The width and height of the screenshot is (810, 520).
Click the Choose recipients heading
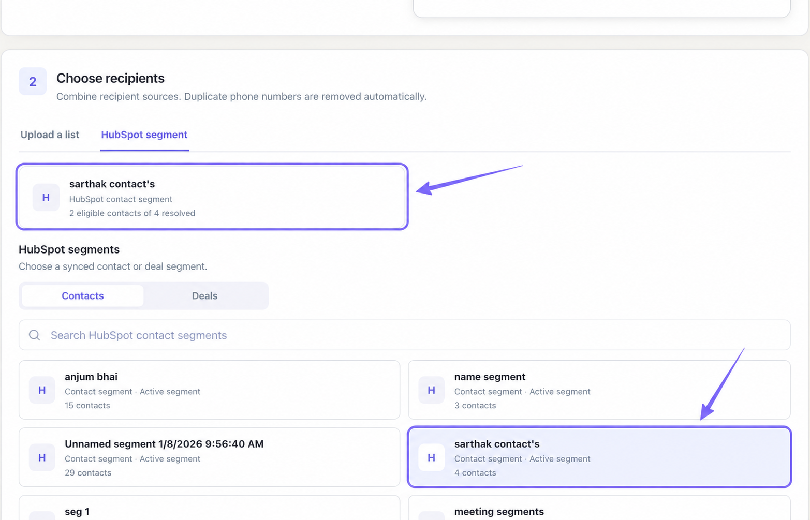(x=110, y=78)
